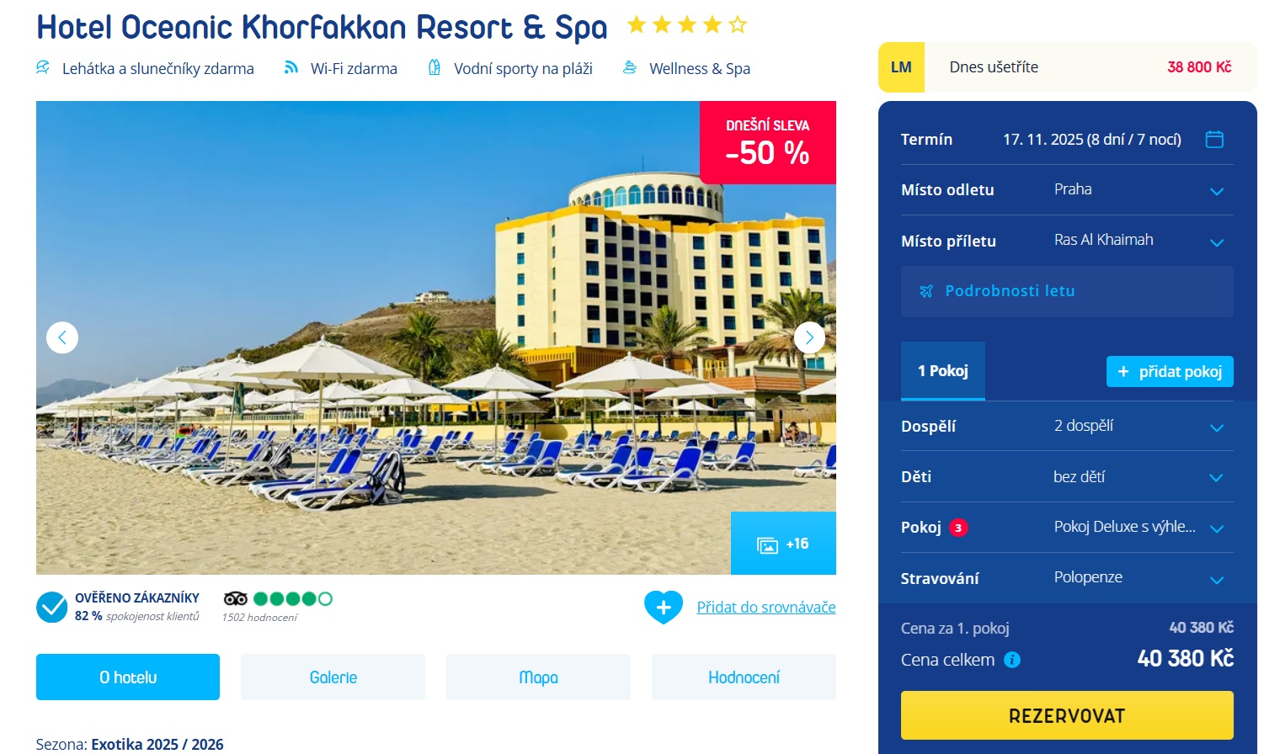Image resolution: width=1269 pixels, height=754 pixels.
Task: Click the verified customers checkmark badge
Action: coord(52,607)
